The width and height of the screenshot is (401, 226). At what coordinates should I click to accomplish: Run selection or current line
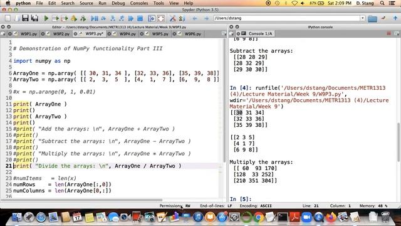[74, 18]
